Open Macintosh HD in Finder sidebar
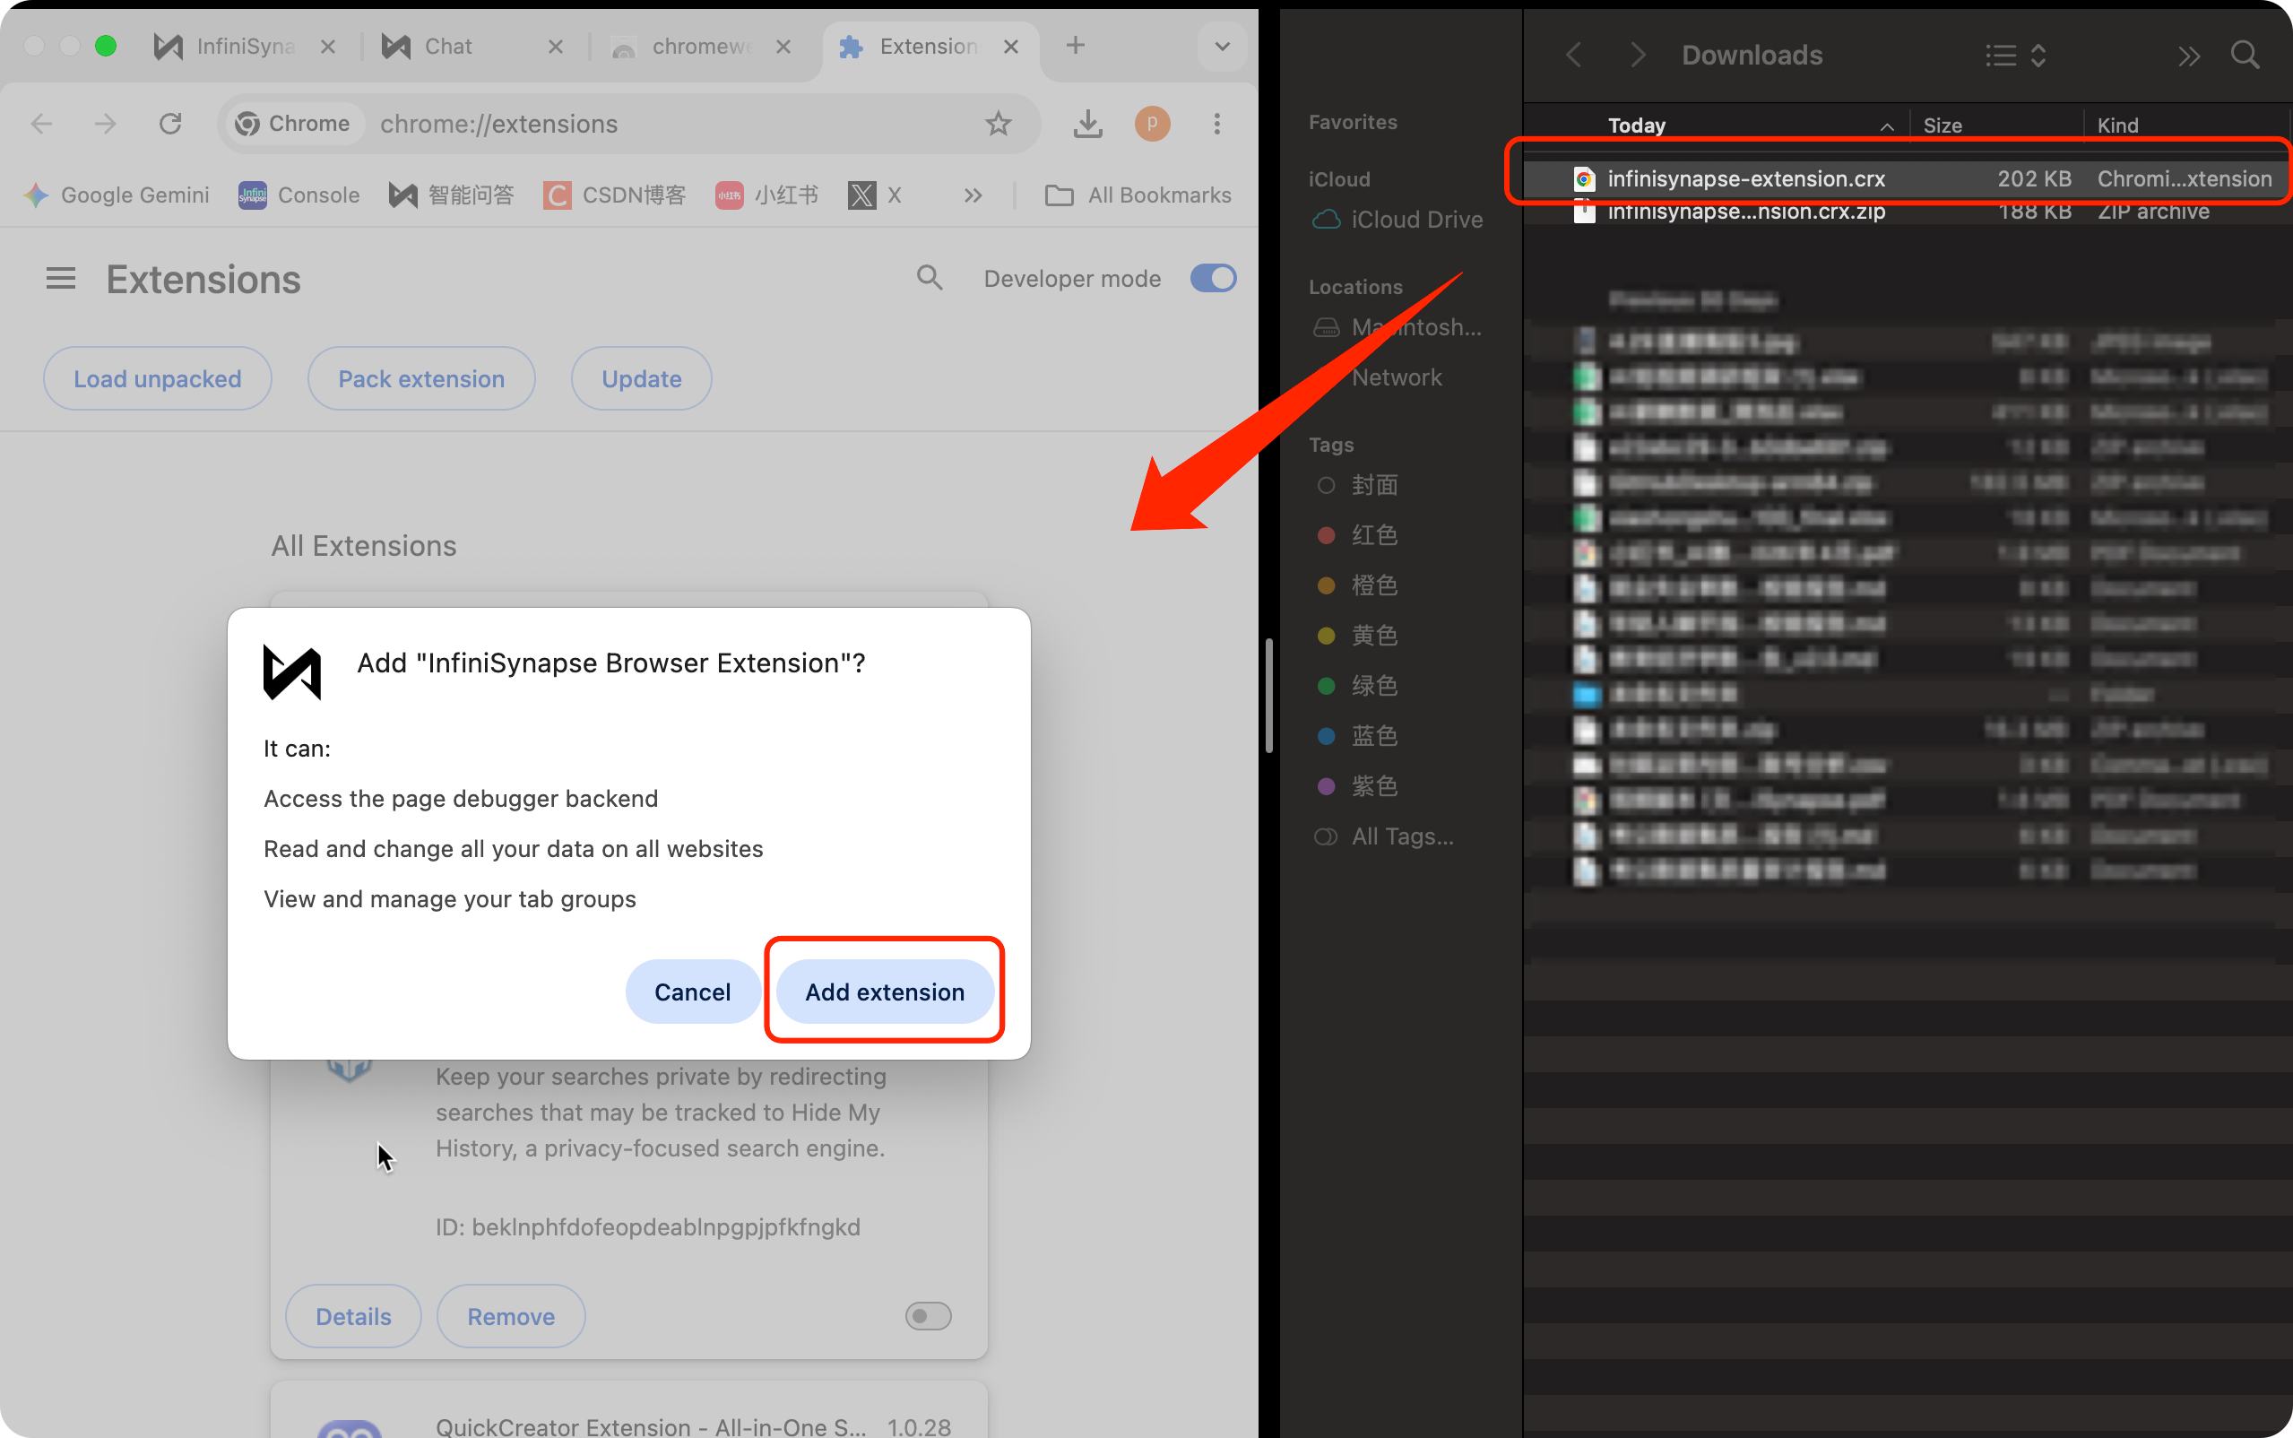 click(1397, 327)
